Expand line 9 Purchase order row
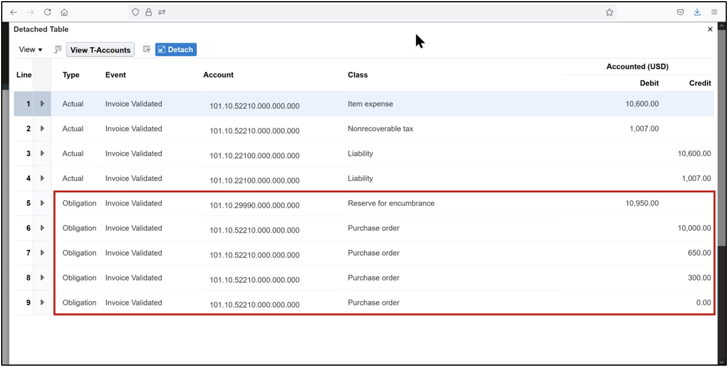 [42, 302]
